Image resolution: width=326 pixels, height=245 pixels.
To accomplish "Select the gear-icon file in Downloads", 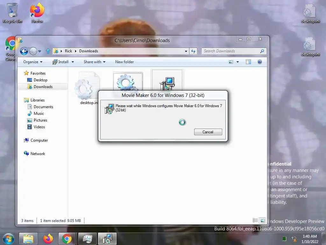I will 128,82.
